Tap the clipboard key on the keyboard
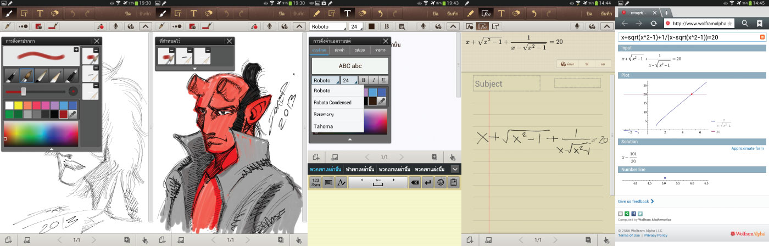769x246 pixels. pos(453,182)
